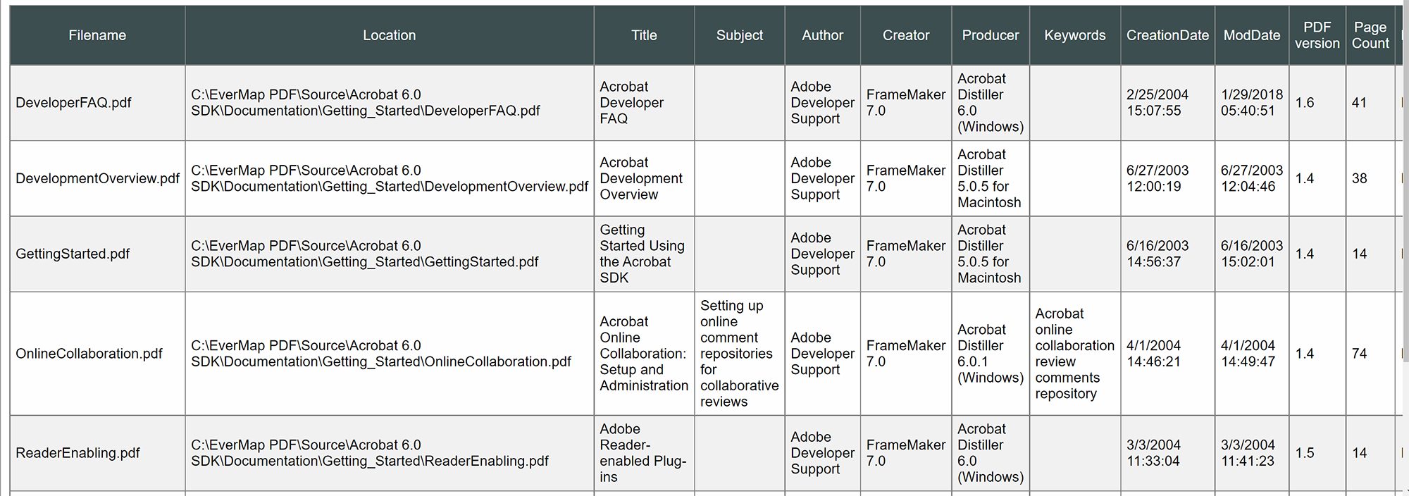This screenshot has height=496, width=1409.
Task: Click the ModDate column header
Action: tap(1252, 35)
